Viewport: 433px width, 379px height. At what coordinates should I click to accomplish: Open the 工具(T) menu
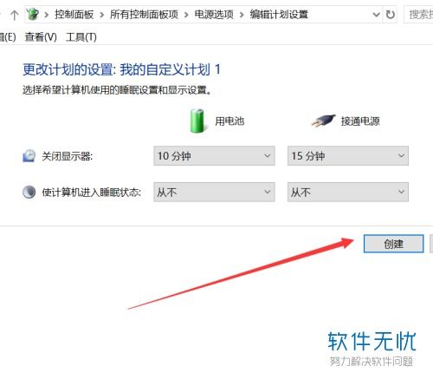click(81, 36)
